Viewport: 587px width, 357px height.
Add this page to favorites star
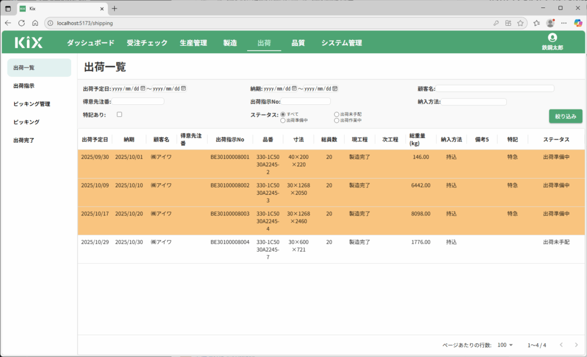coord(521,23)
